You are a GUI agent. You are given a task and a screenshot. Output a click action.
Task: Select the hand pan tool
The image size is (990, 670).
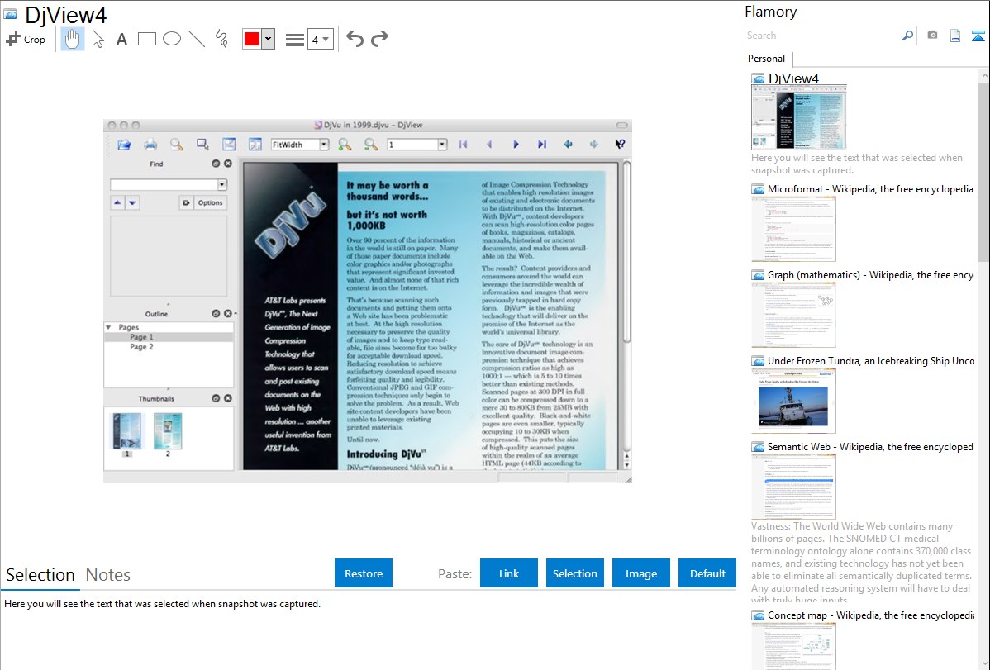tap(72, 39)
